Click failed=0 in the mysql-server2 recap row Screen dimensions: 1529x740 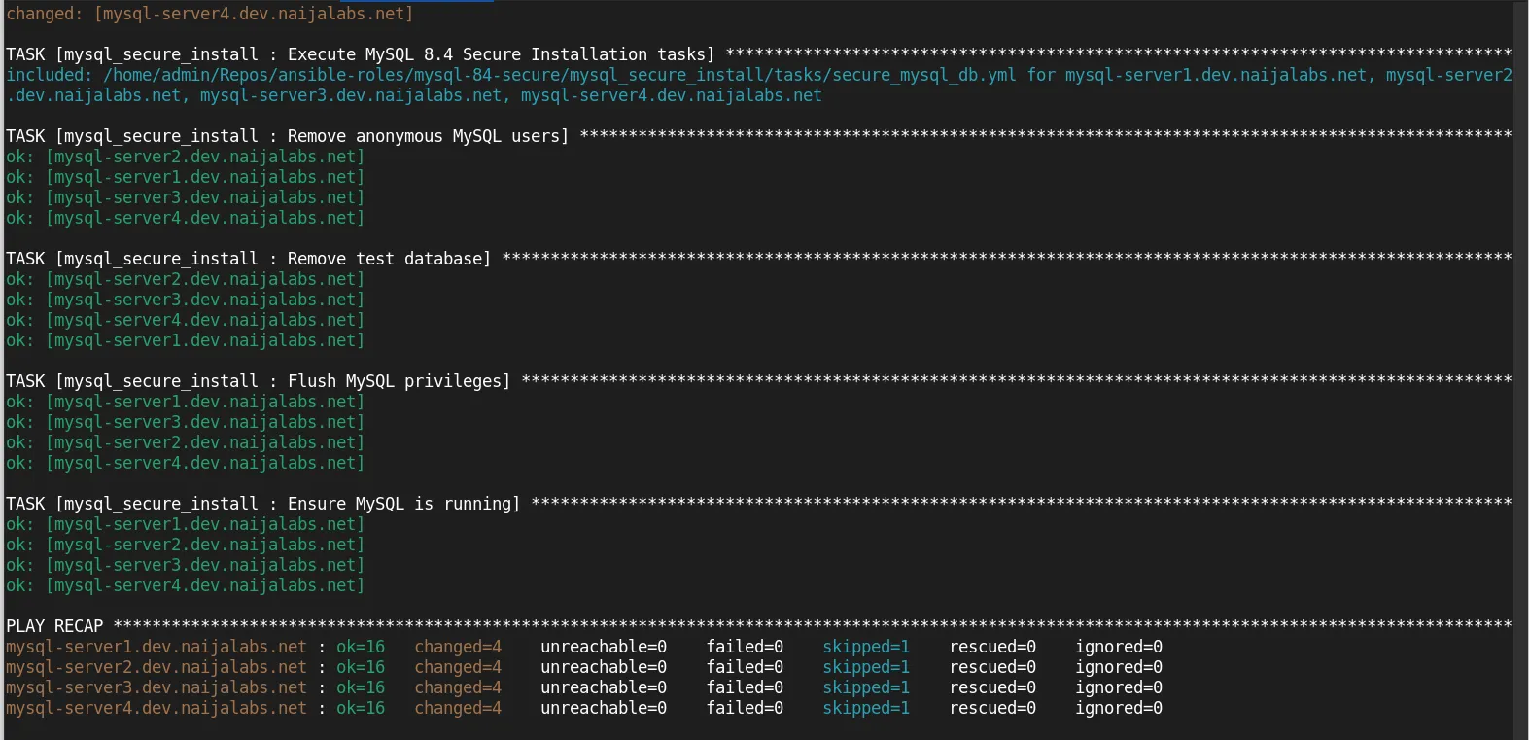[745, 667]
